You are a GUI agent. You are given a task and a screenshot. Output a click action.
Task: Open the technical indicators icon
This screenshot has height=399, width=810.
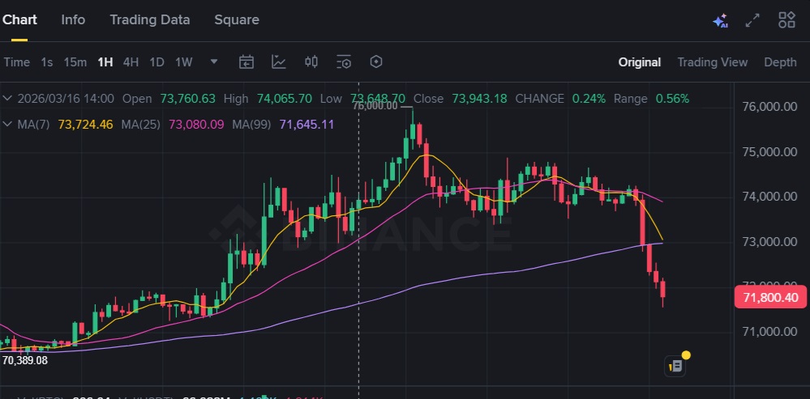(x=279, y=62)
